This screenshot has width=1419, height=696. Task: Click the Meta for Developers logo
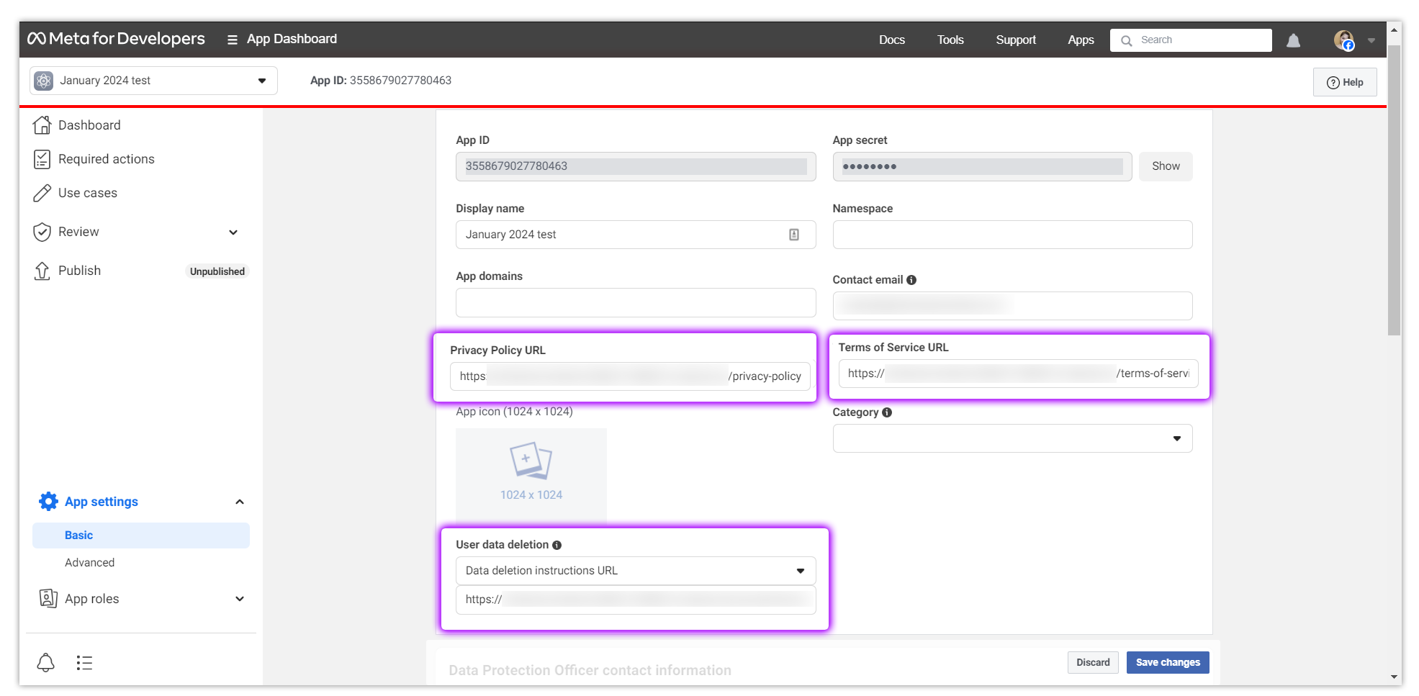tap(117, 39)
